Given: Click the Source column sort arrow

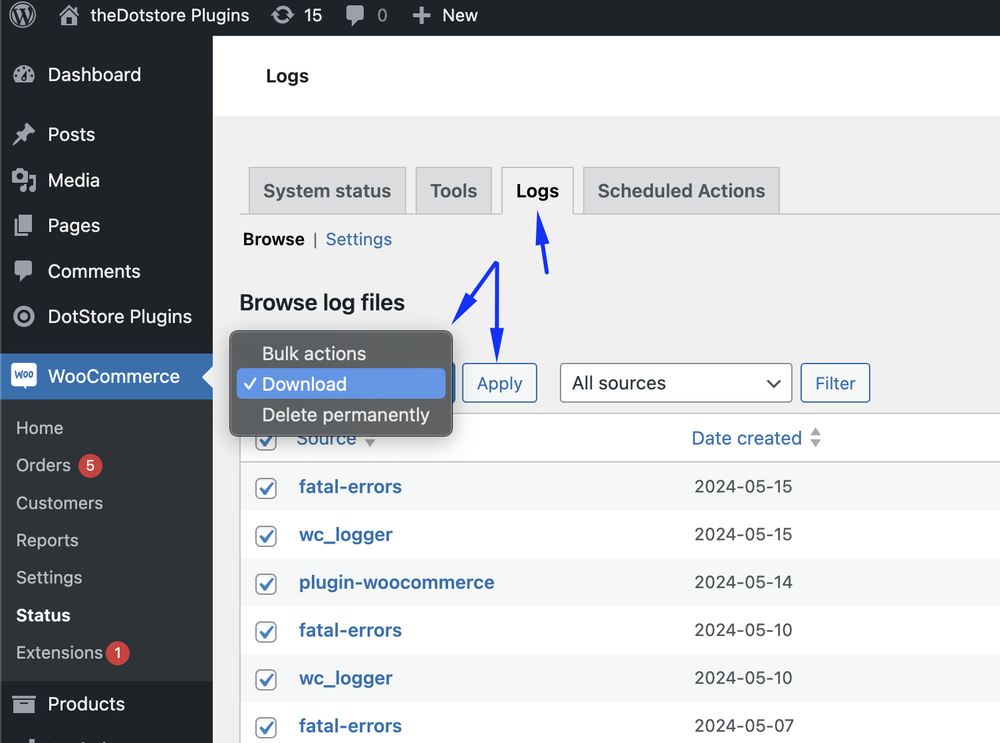Looking at the screenshot, I should [x=370, y=443].
